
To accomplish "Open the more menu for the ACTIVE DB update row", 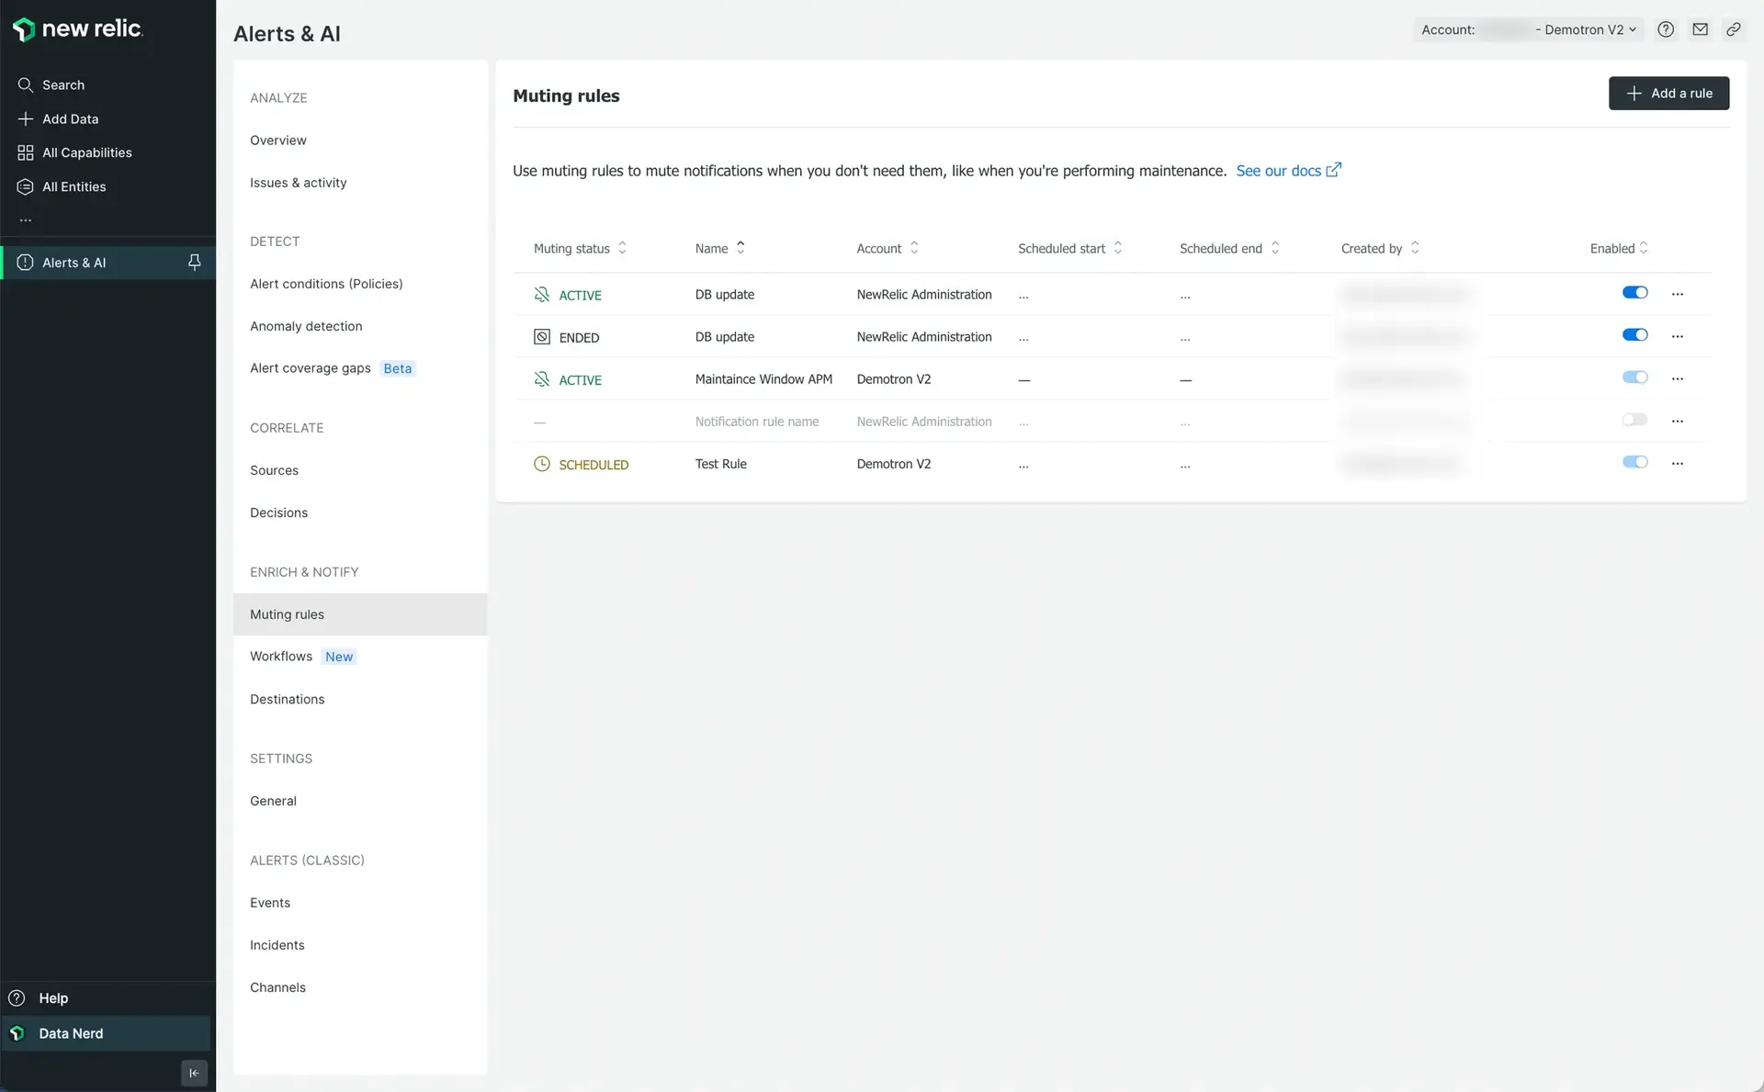I will (x=1678, y=294).
